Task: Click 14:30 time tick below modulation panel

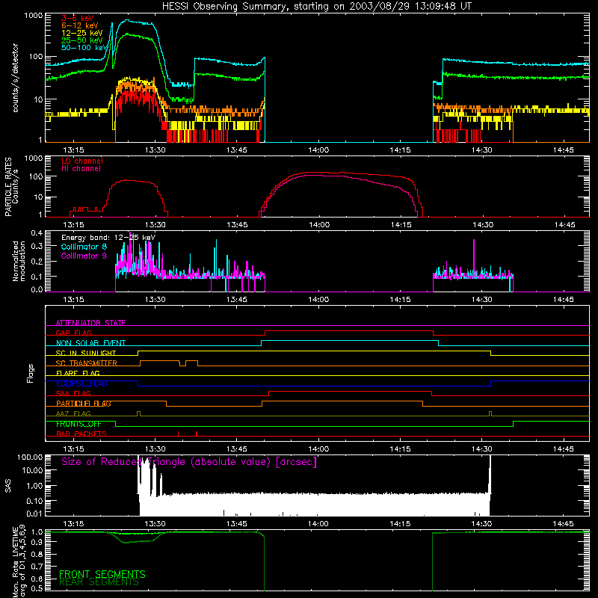Action: pos(481,300)
